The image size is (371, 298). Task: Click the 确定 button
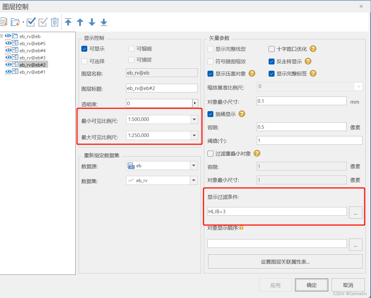(x=311, y=285)
